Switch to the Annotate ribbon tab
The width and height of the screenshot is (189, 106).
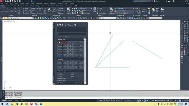tap(14, 6)
